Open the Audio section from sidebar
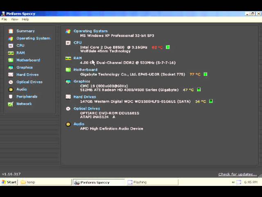Screen dimensions: 262x197 22,89
